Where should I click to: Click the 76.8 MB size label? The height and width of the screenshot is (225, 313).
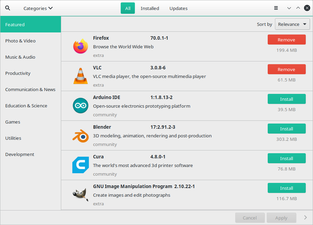[x=286, y=169]
